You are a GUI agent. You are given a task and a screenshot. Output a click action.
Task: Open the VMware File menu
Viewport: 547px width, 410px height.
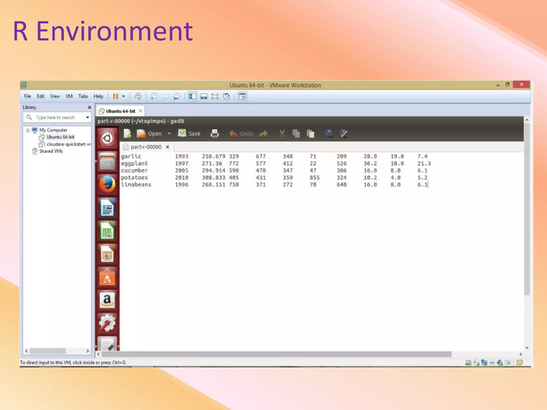pyautogui.click(x=28, y=96)
